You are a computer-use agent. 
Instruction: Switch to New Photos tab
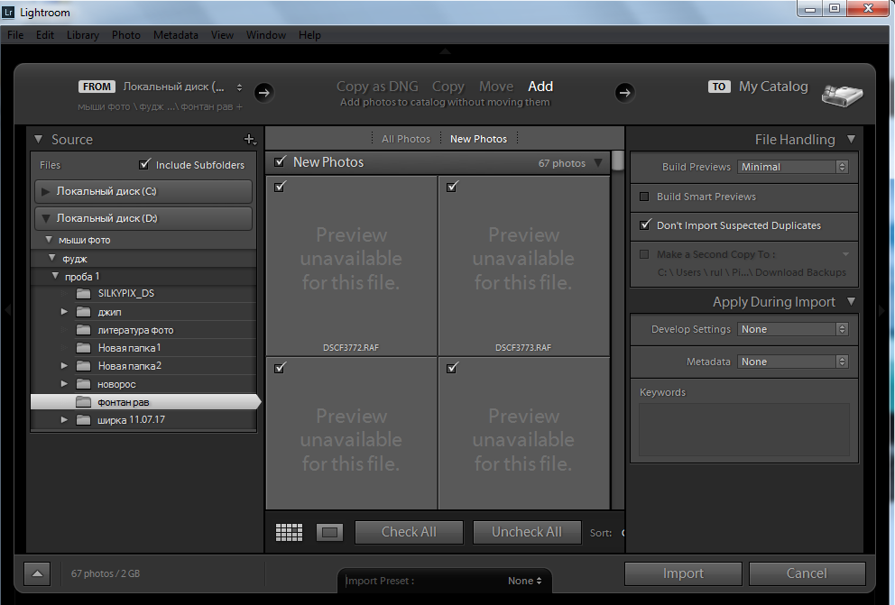point(478,139)
